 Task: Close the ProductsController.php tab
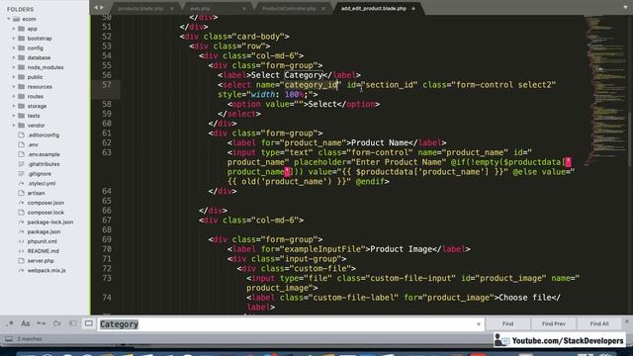click(x=323, y=9)
